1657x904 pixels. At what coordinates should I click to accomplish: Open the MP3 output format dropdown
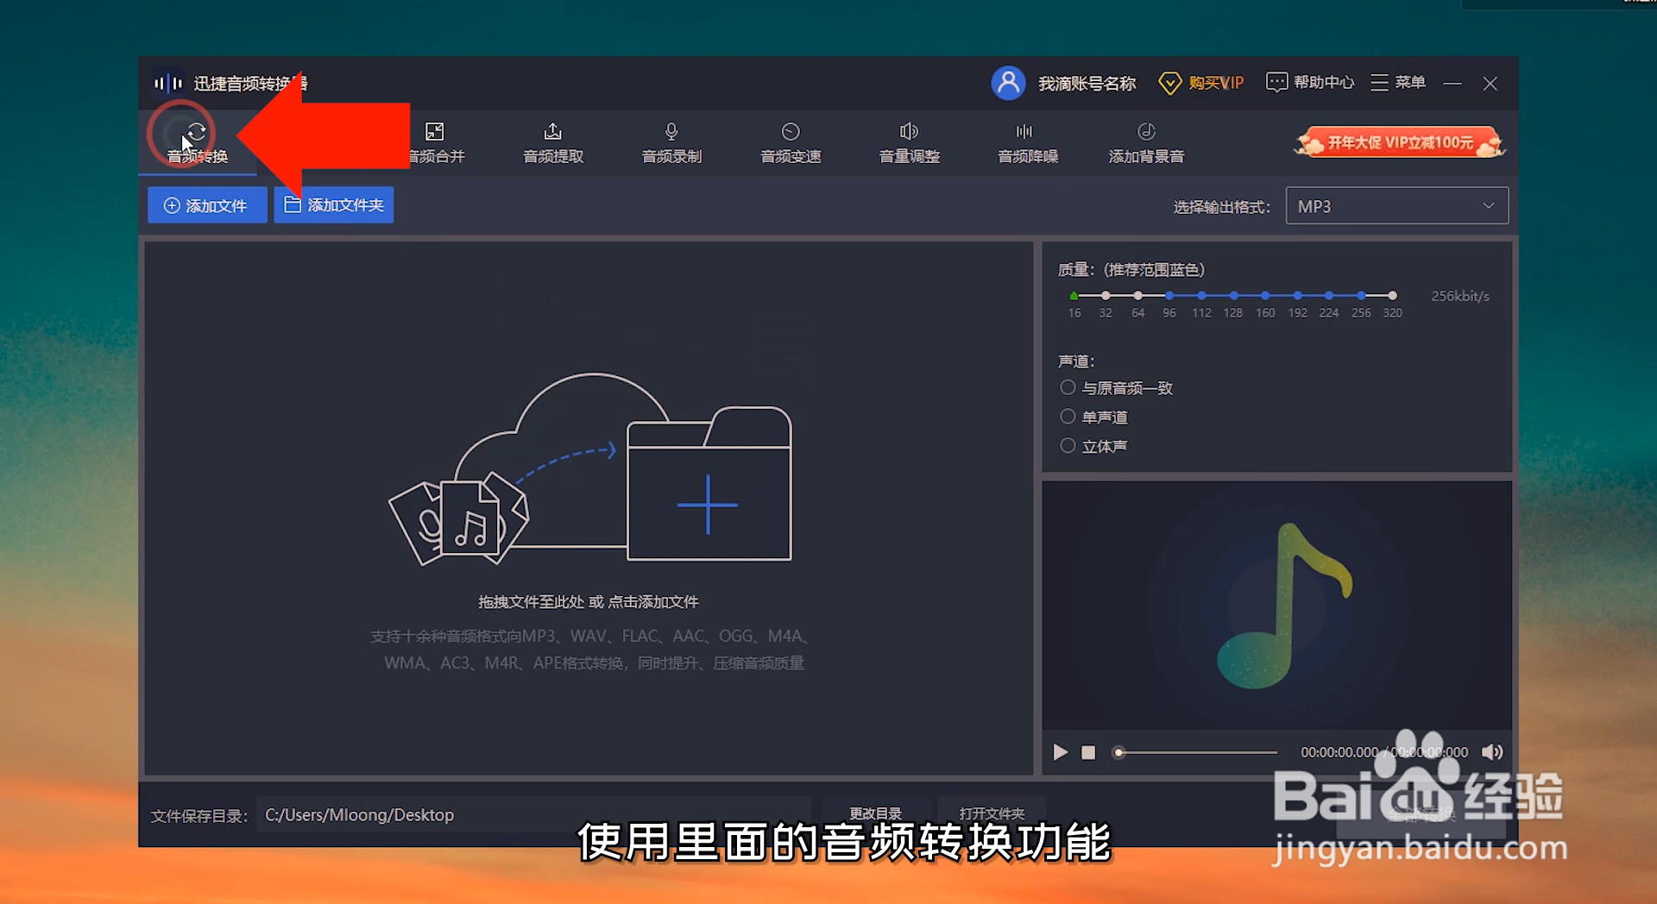(x=1396, y=205)
